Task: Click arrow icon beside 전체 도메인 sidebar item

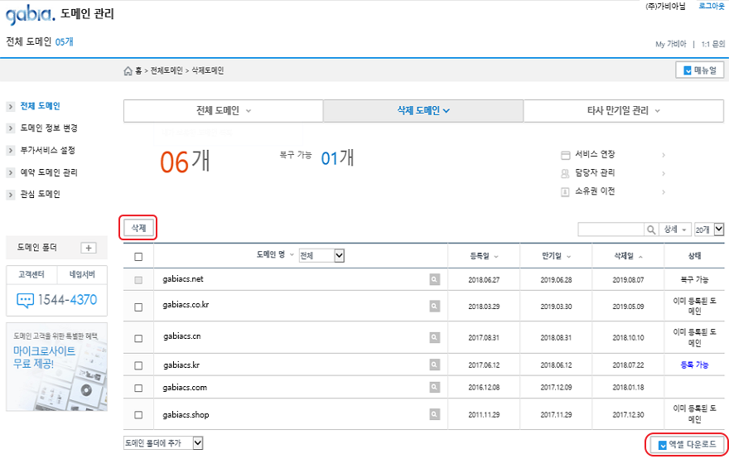Action: [11, 107]
